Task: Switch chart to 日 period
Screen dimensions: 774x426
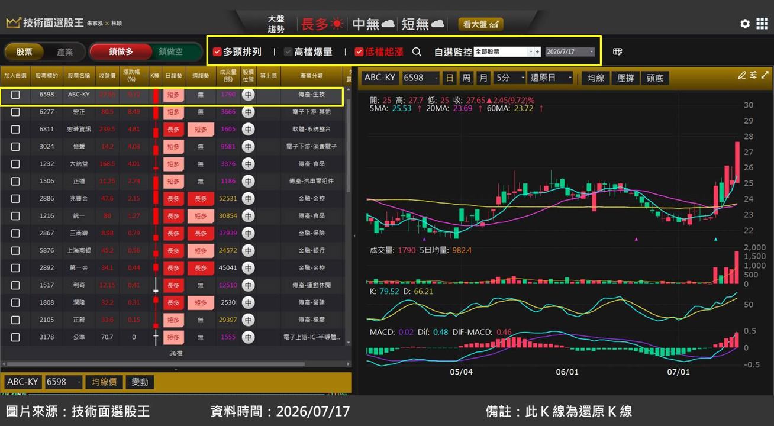Action: (450, 78)
